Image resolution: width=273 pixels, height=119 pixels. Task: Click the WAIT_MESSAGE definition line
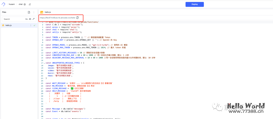point(79,83)
